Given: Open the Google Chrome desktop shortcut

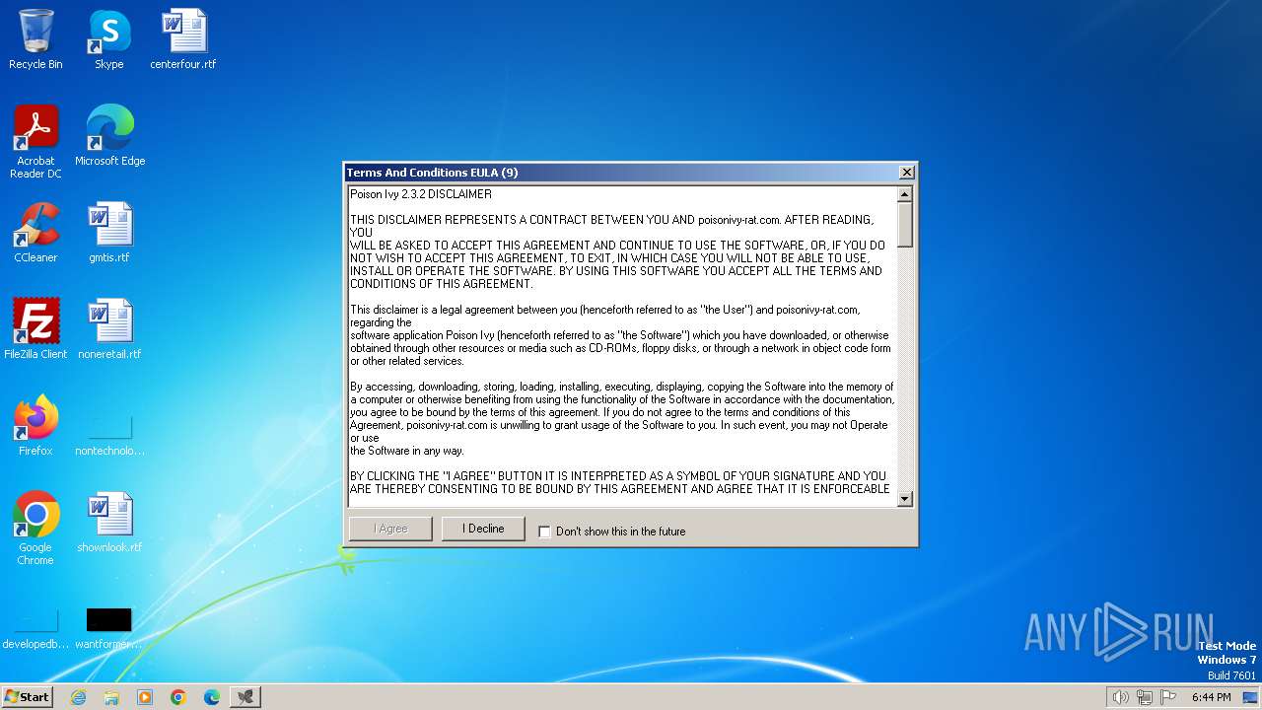Looking at the screenshot, I should click(x=35, y=528).
